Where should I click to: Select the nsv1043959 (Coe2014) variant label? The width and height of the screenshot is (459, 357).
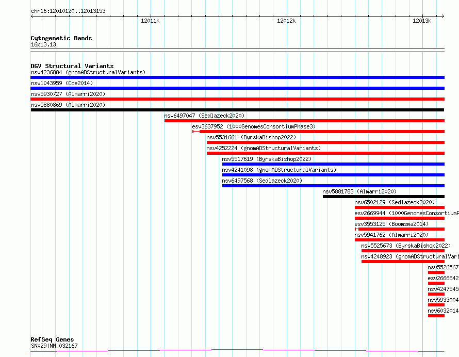point(62,83)
